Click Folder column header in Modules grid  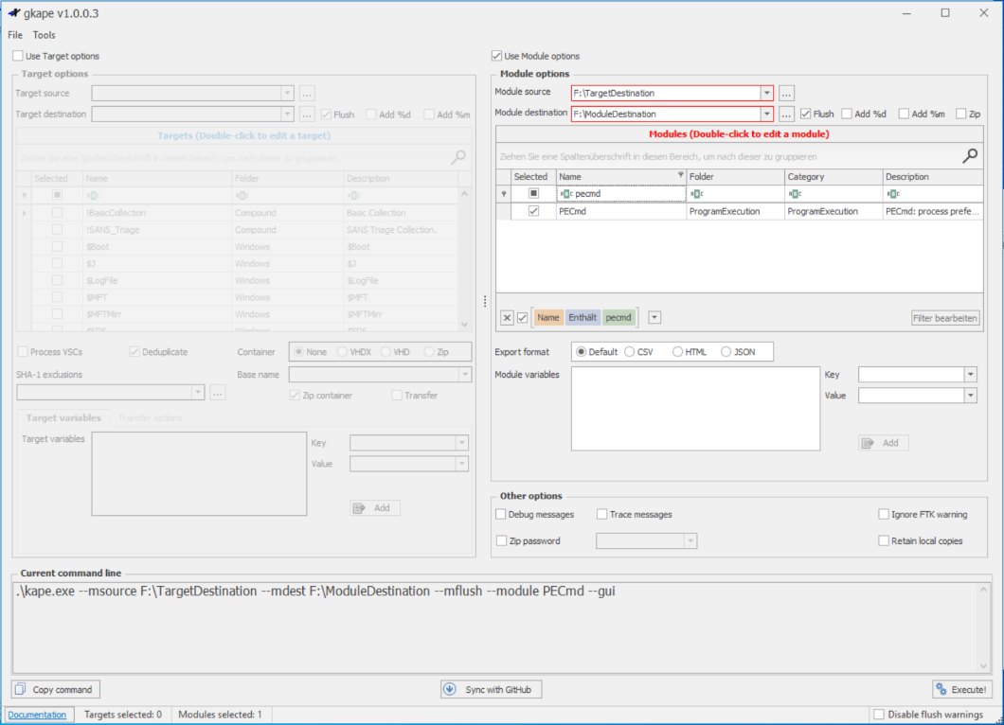[x=736, y=177]
